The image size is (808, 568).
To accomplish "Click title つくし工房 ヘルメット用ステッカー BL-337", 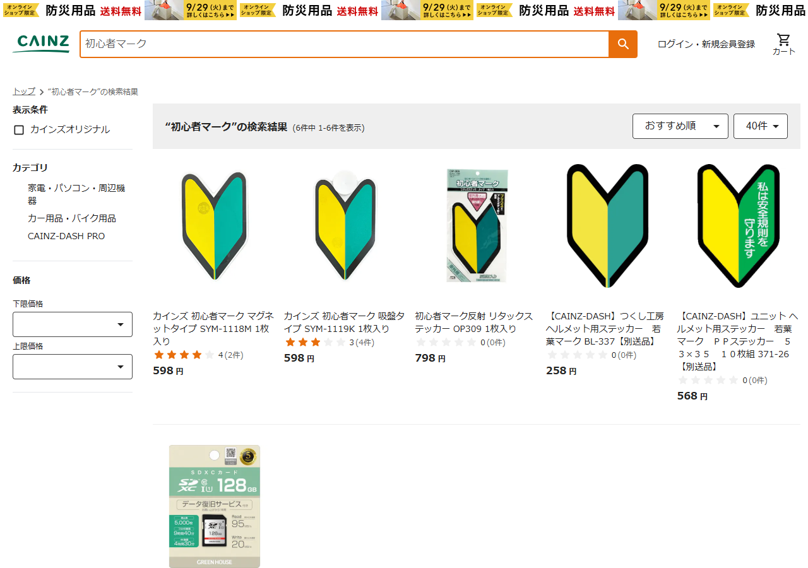I will coord(605,328).
